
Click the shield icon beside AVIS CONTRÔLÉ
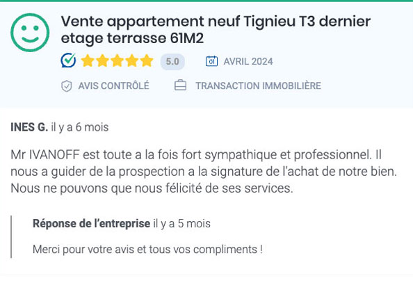[66, 86]
